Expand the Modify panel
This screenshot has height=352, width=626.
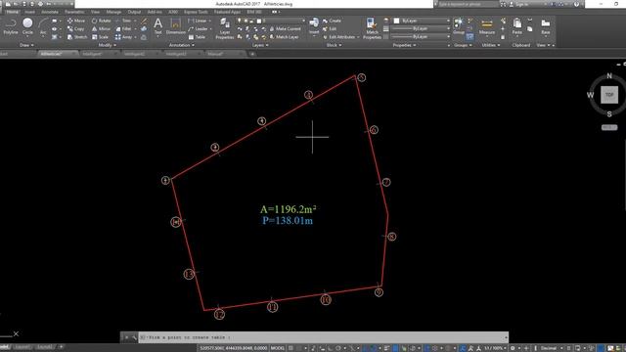[x=107, y=45]
